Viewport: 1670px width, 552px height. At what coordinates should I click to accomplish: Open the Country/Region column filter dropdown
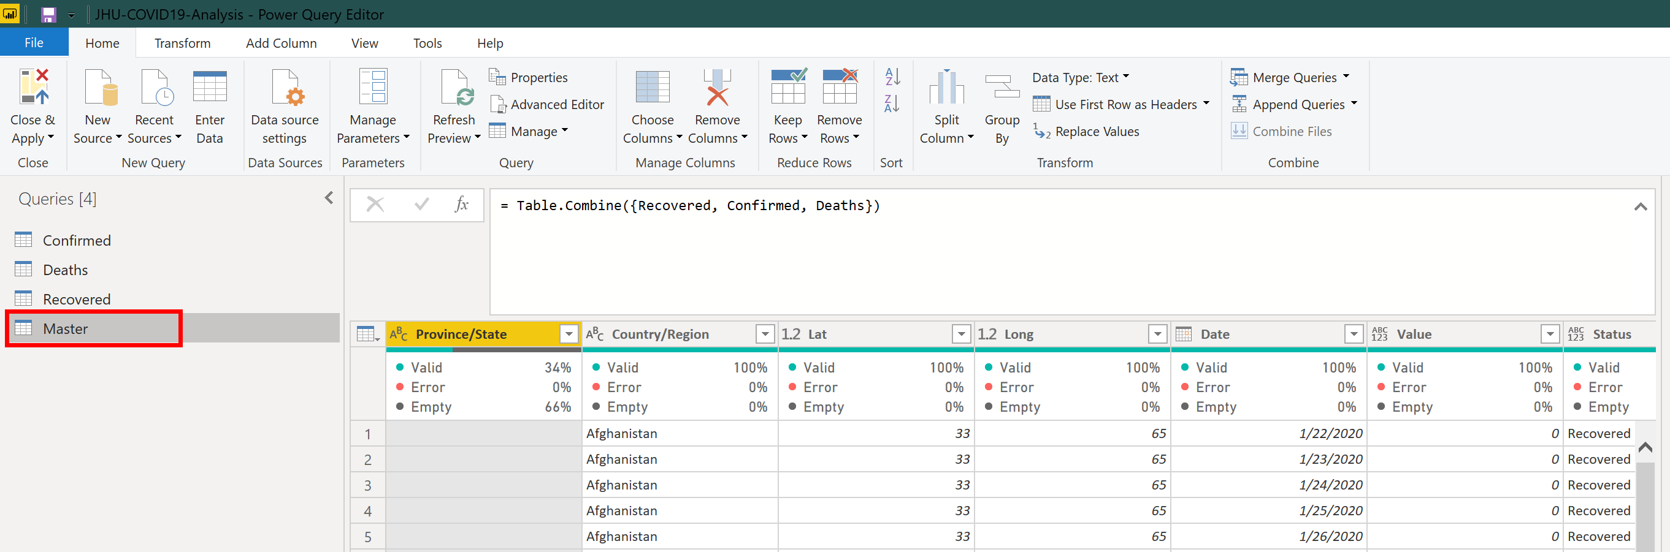coord(765,335)
